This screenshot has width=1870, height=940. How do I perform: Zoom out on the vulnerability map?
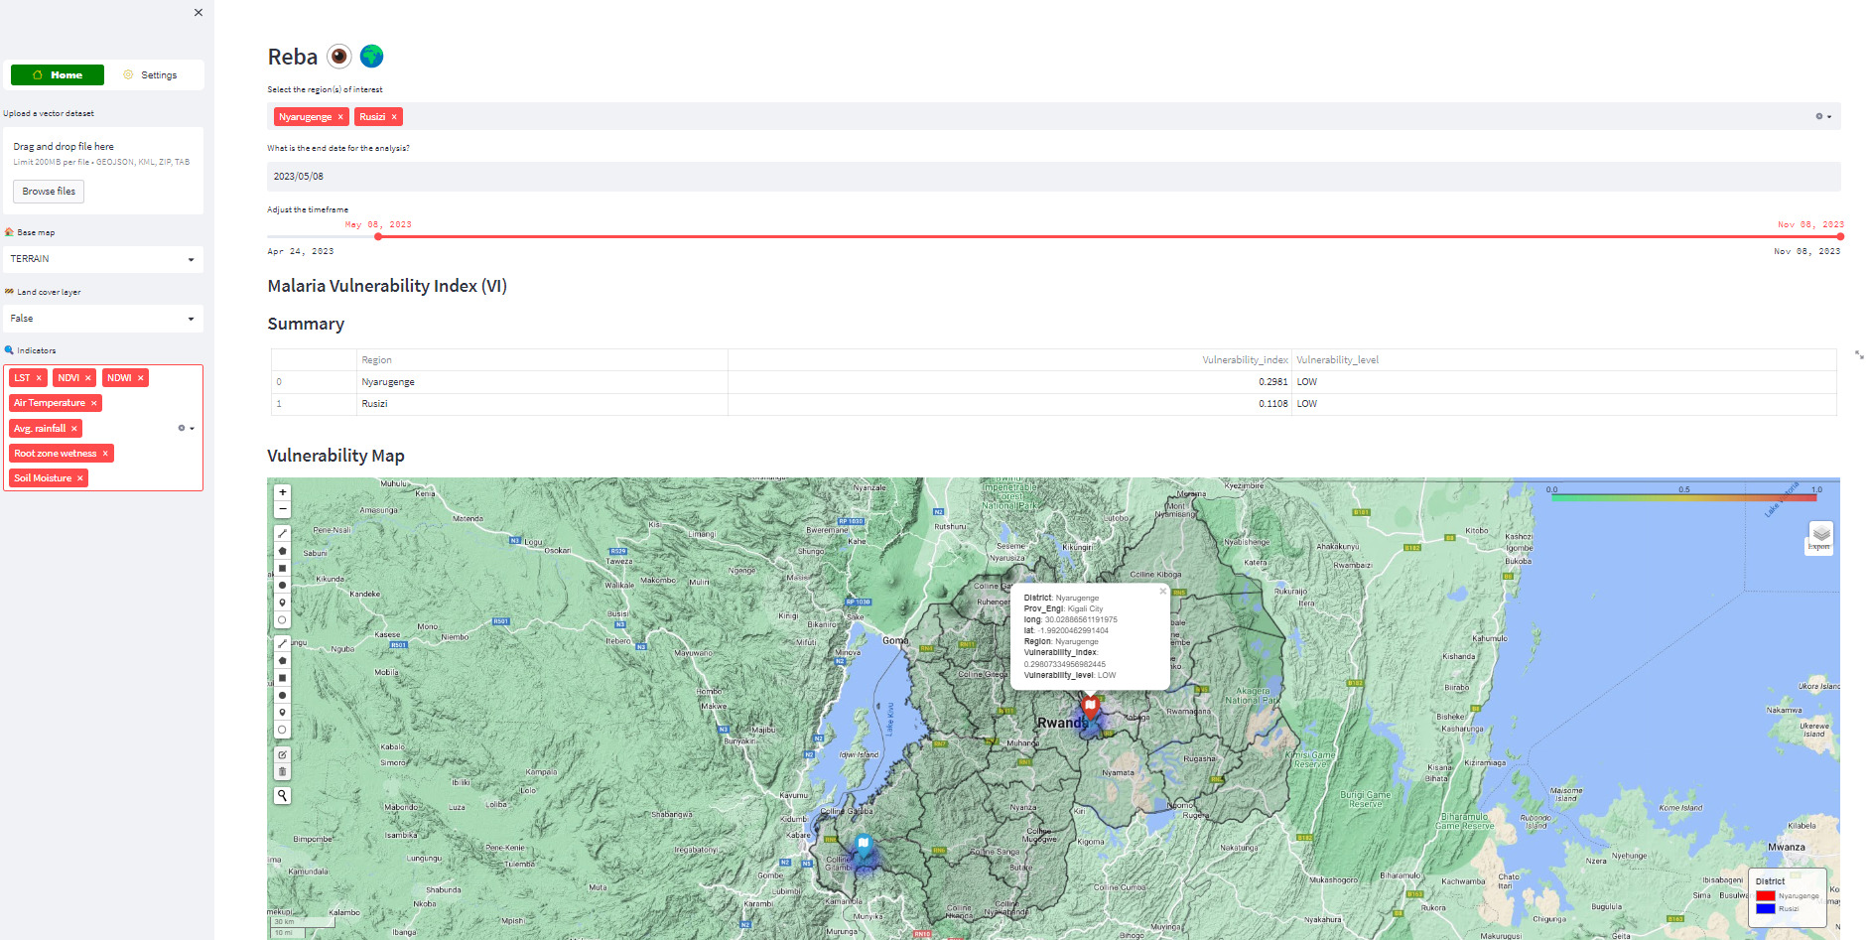(283, 509)
